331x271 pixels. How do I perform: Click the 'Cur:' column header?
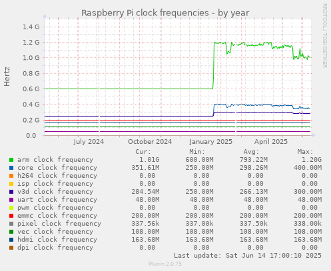[143, 152]
